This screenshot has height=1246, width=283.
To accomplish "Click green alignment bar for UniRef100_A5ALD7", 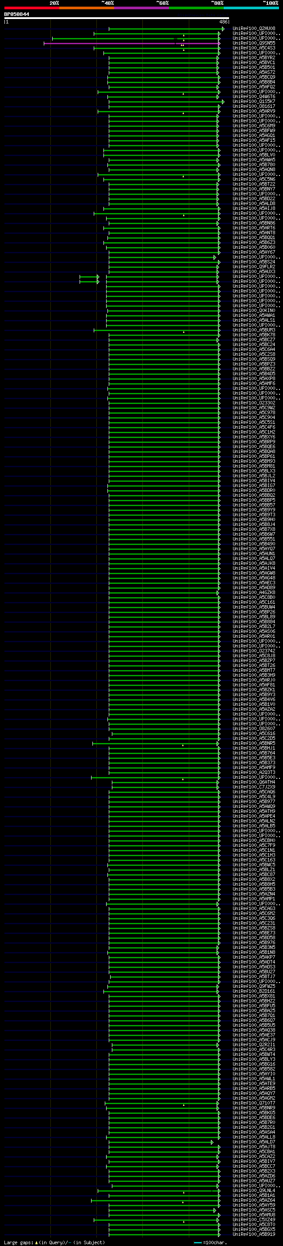I will point(161,1142).
